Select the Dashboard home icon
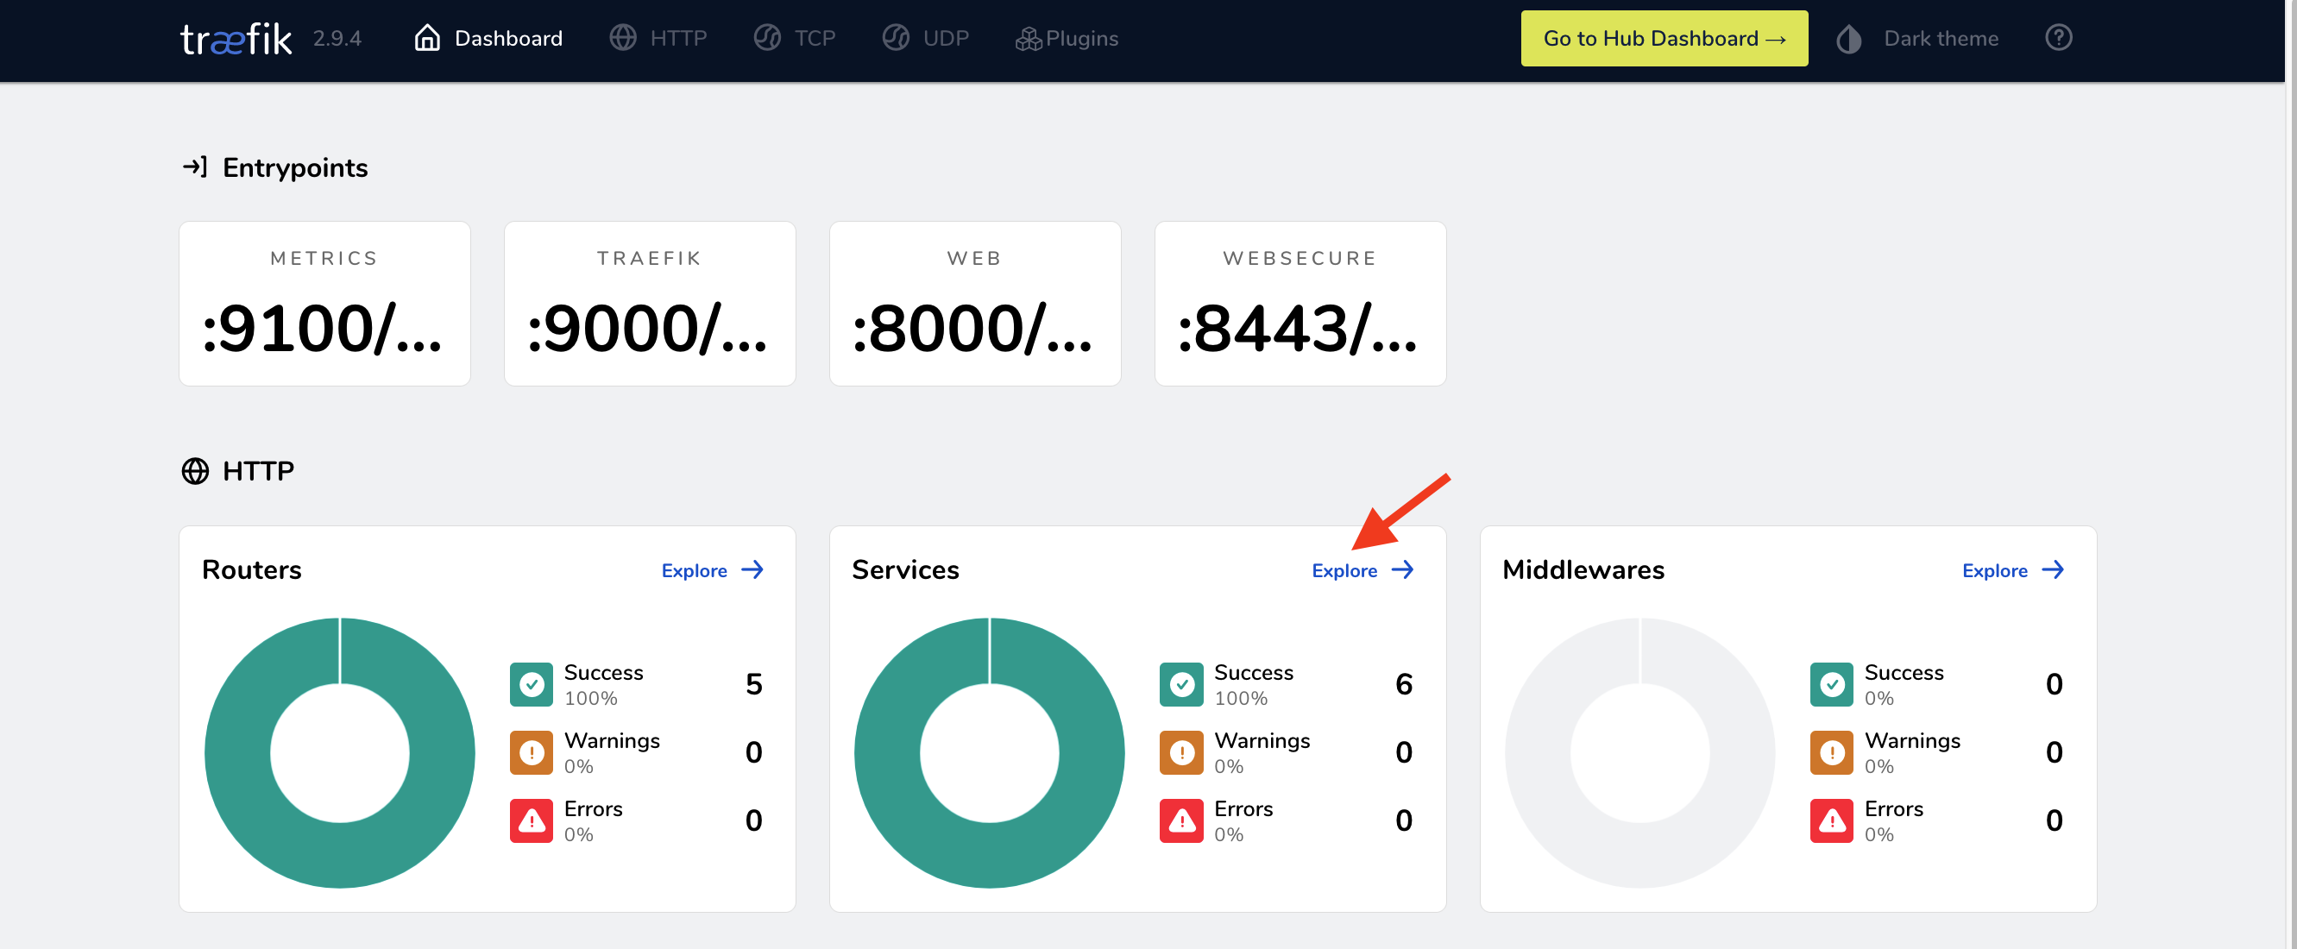 (x=426, y=37)
